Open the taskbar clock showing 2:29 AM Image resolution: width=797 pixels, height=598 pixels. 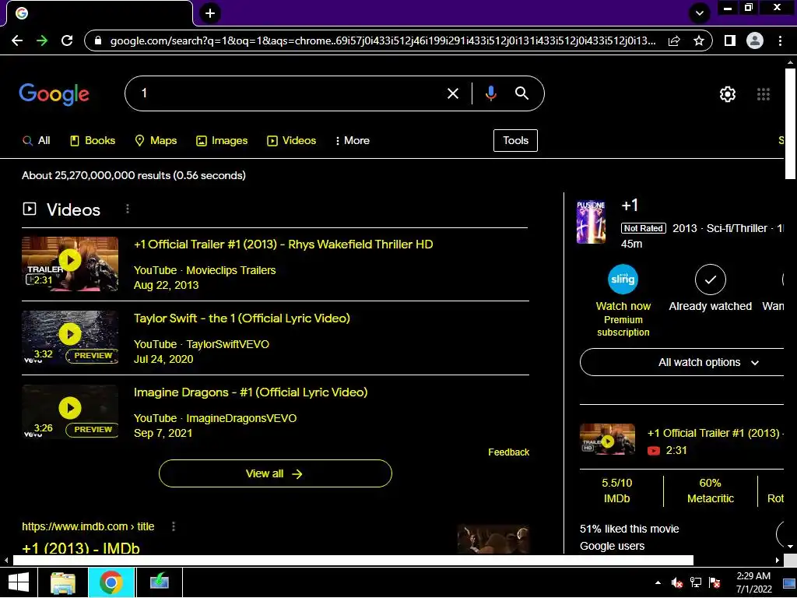click(x=753, y=582)
